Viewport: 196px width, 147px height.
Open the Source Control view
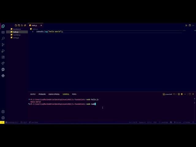3,45
